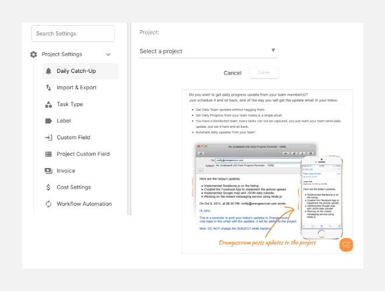Image resolution: width=385 pixels, height=291 pixels.
Task: Click the Project Custom Field list icon
Action: (x=48, y=154)
